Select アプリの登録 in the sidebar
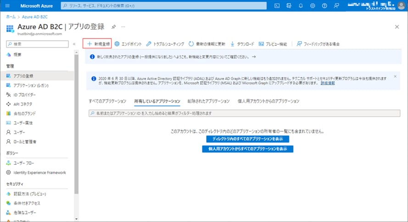The width and height of the screenshot is (408, 222). [37, 76]
